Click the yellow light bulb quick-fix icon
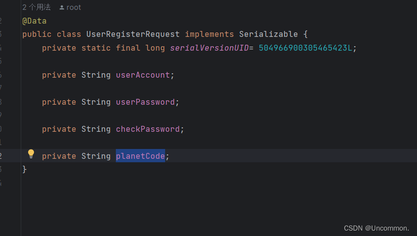Screen dimensions: 417x236 [31, 154]
